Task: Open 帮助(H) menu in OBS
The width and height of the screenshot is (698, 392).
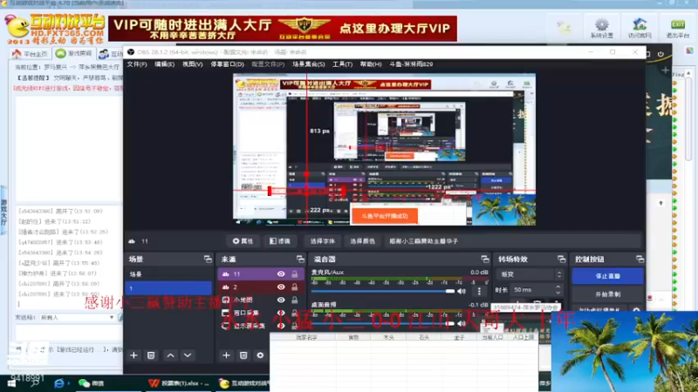Action: (x=371, y=64)
